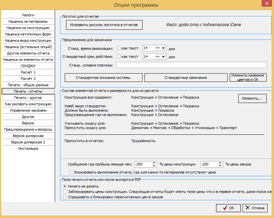
Task: Switch to Печать - общие данные
Action: 28,85
